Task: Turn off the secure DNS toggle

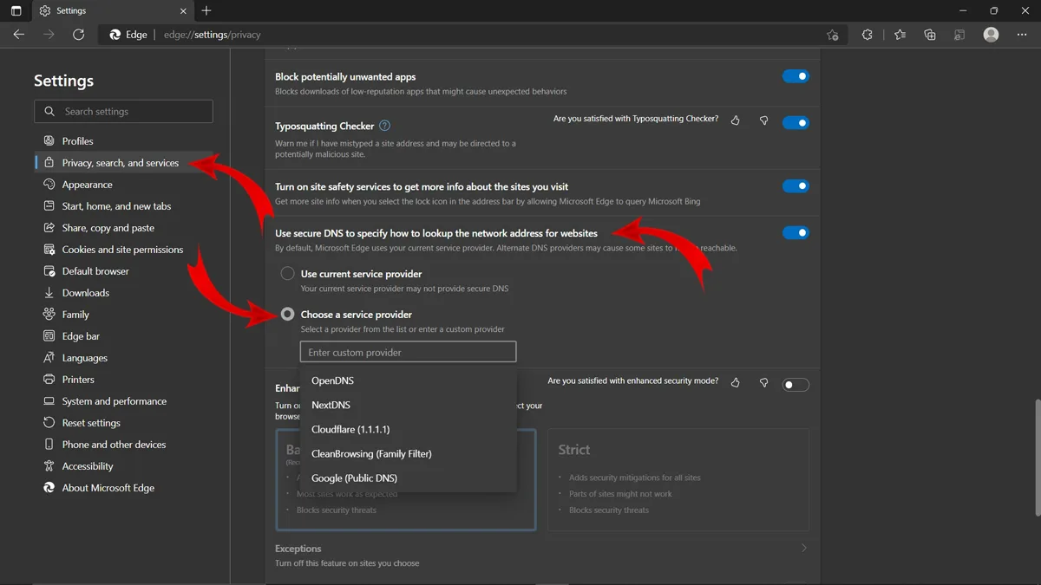Action: coord(795,232)
